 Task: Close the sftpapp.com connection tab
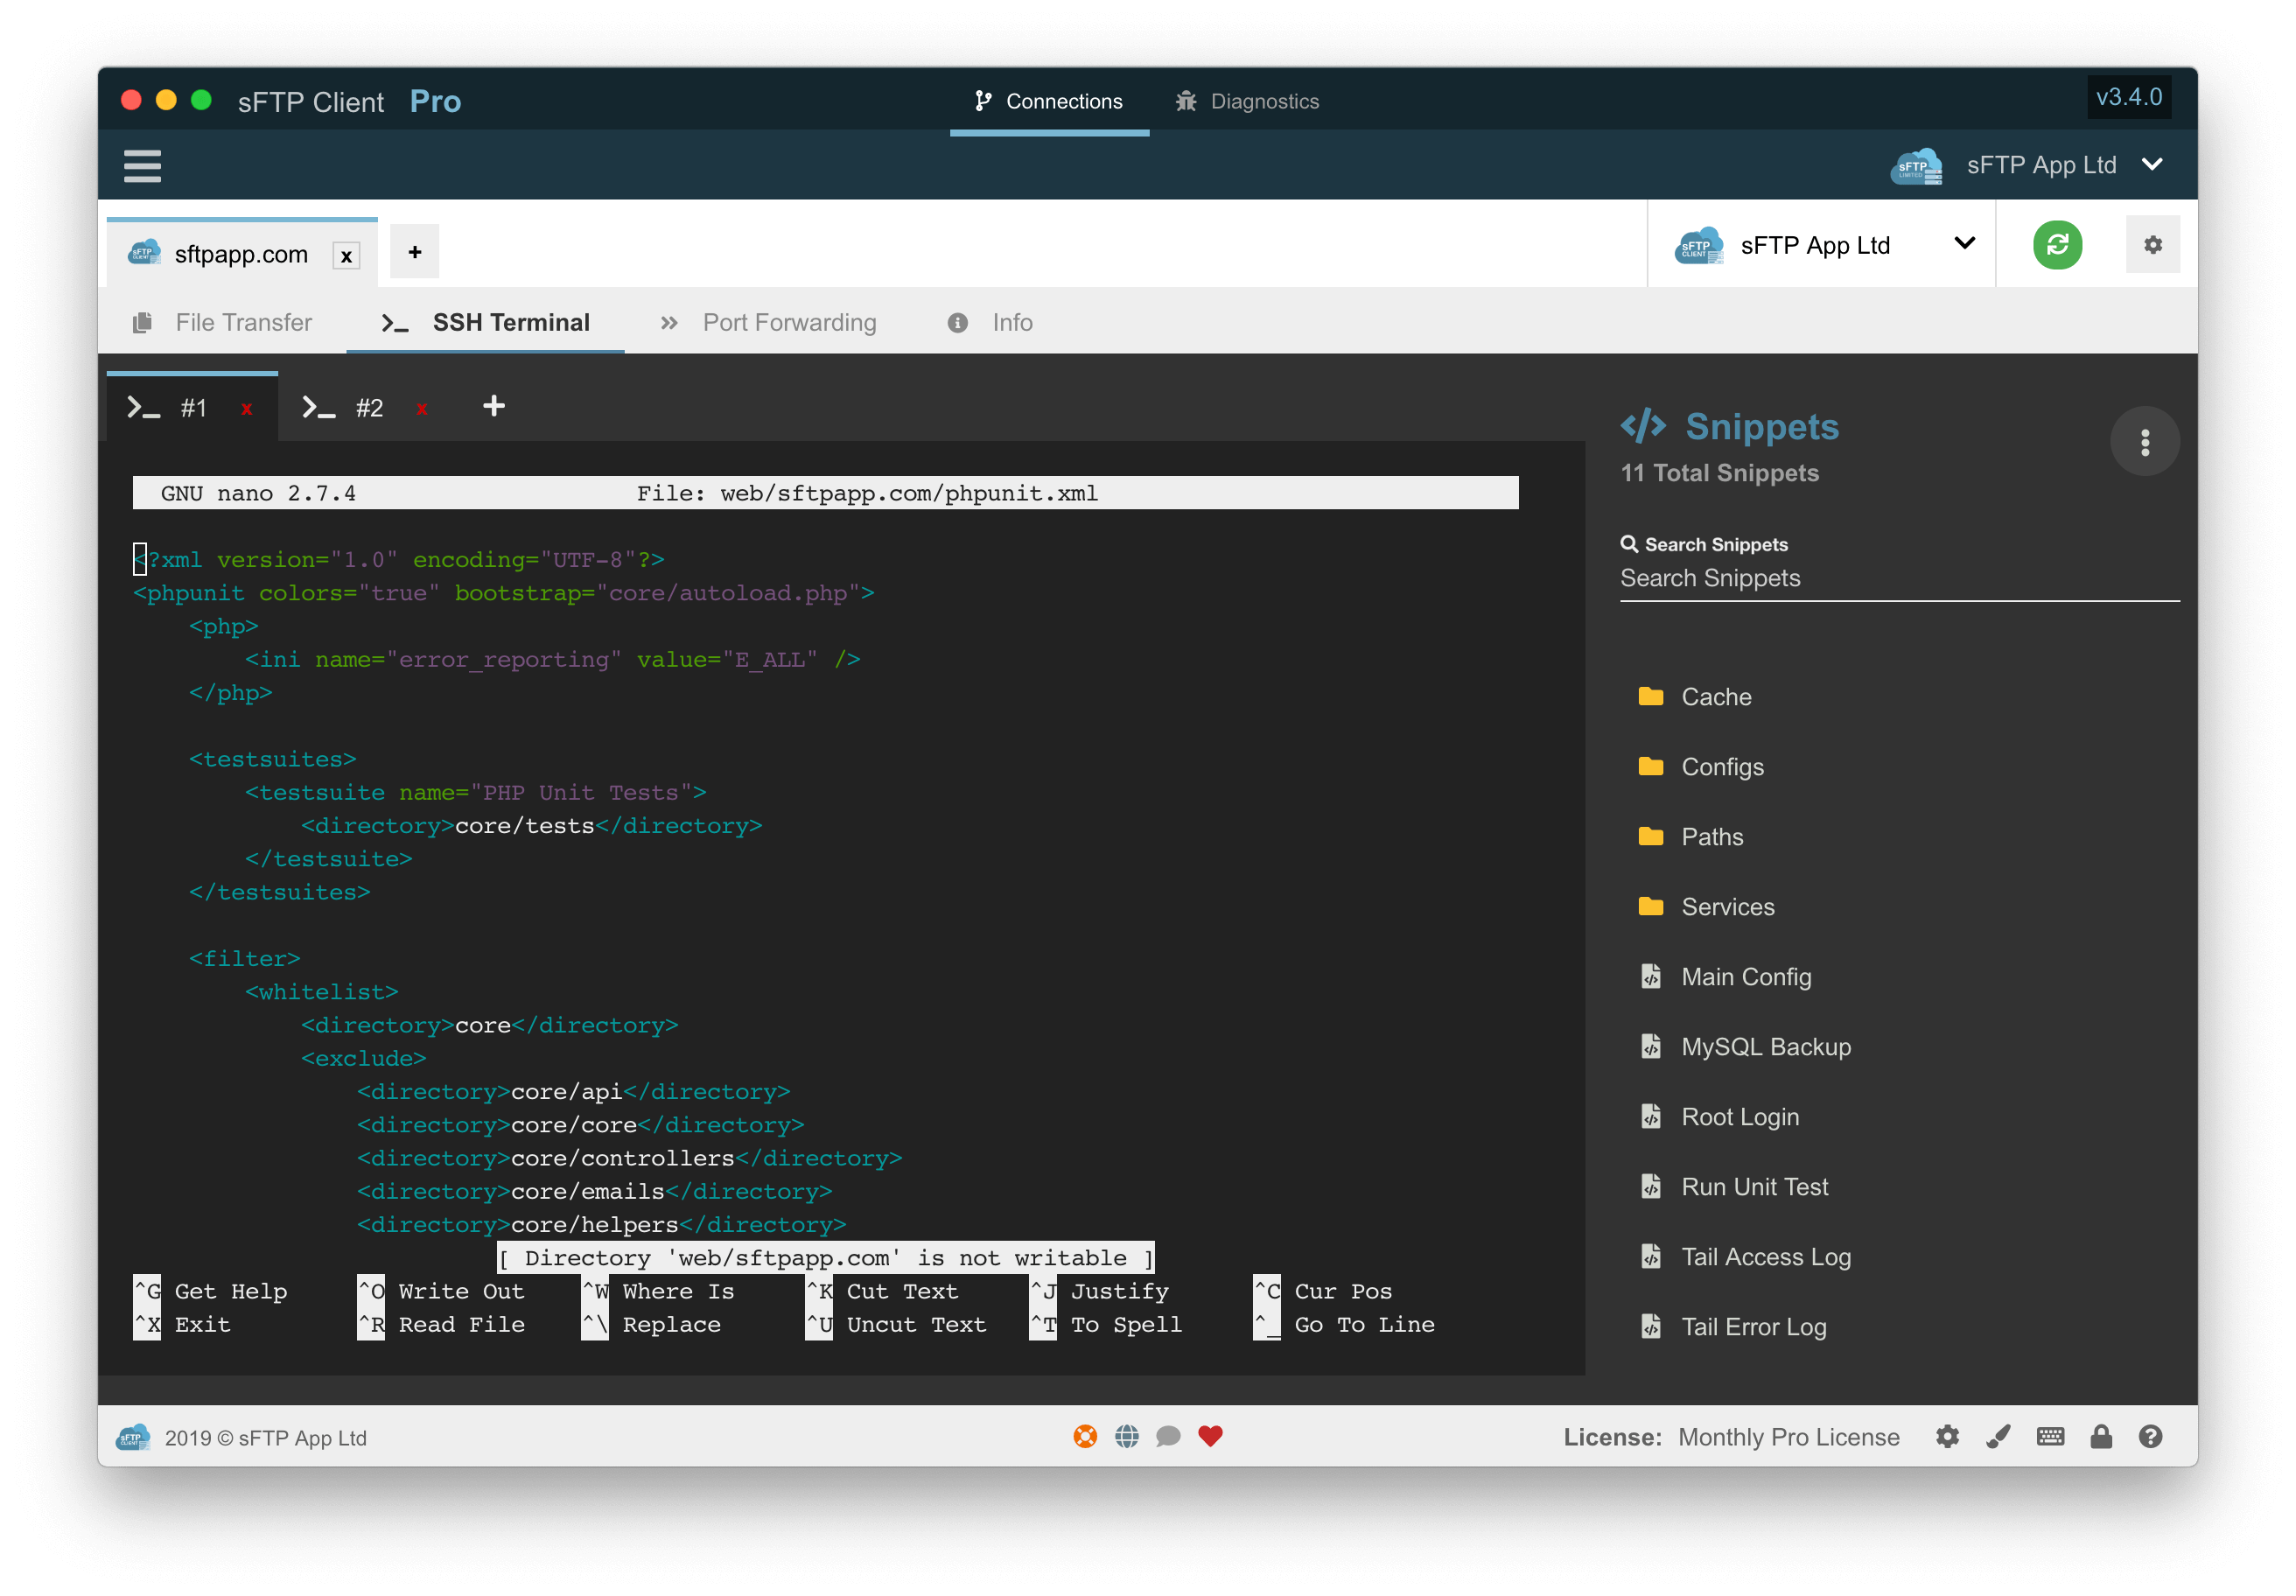[346, 256]
